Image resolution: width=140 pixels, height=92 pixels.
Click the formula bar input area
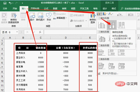pyautogui.click(x=70, y=32)
